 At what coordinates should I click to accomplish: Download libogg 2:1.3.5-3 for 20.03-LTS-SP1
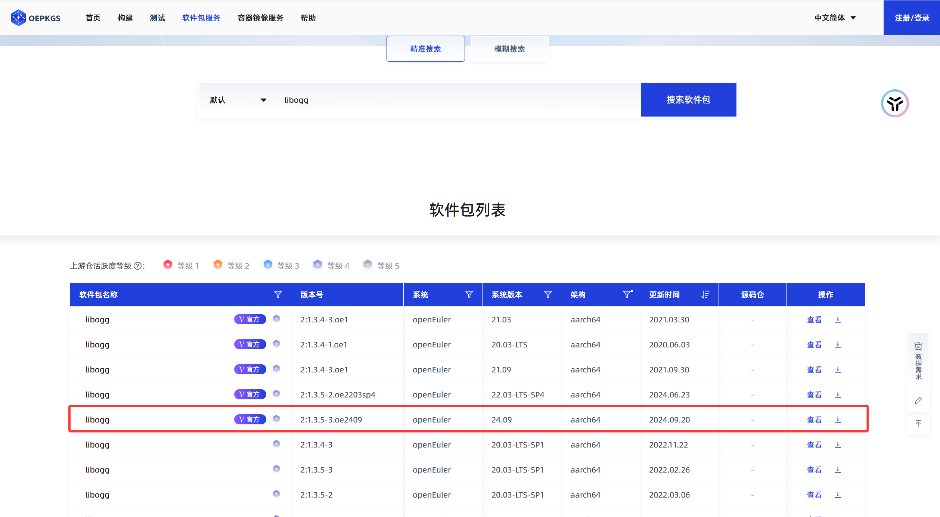[838, 470]
